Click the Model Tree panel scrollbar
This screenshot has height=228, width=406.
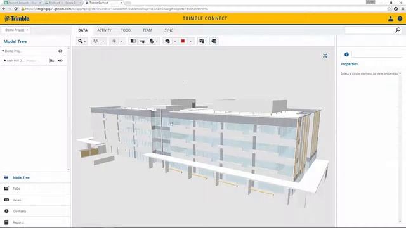point(69,108)
